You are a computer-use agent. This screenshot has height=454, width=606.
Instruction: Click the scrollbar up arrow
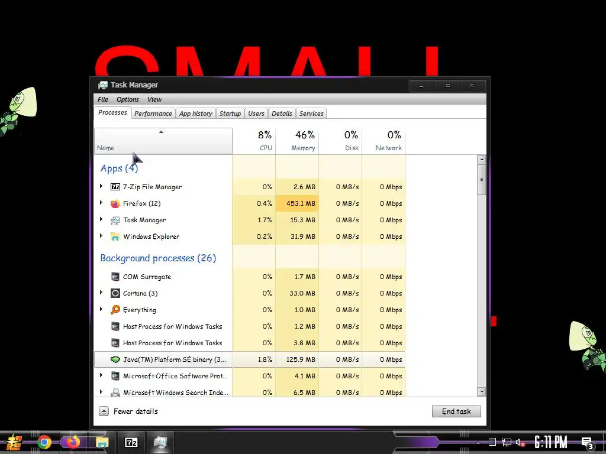482,160
